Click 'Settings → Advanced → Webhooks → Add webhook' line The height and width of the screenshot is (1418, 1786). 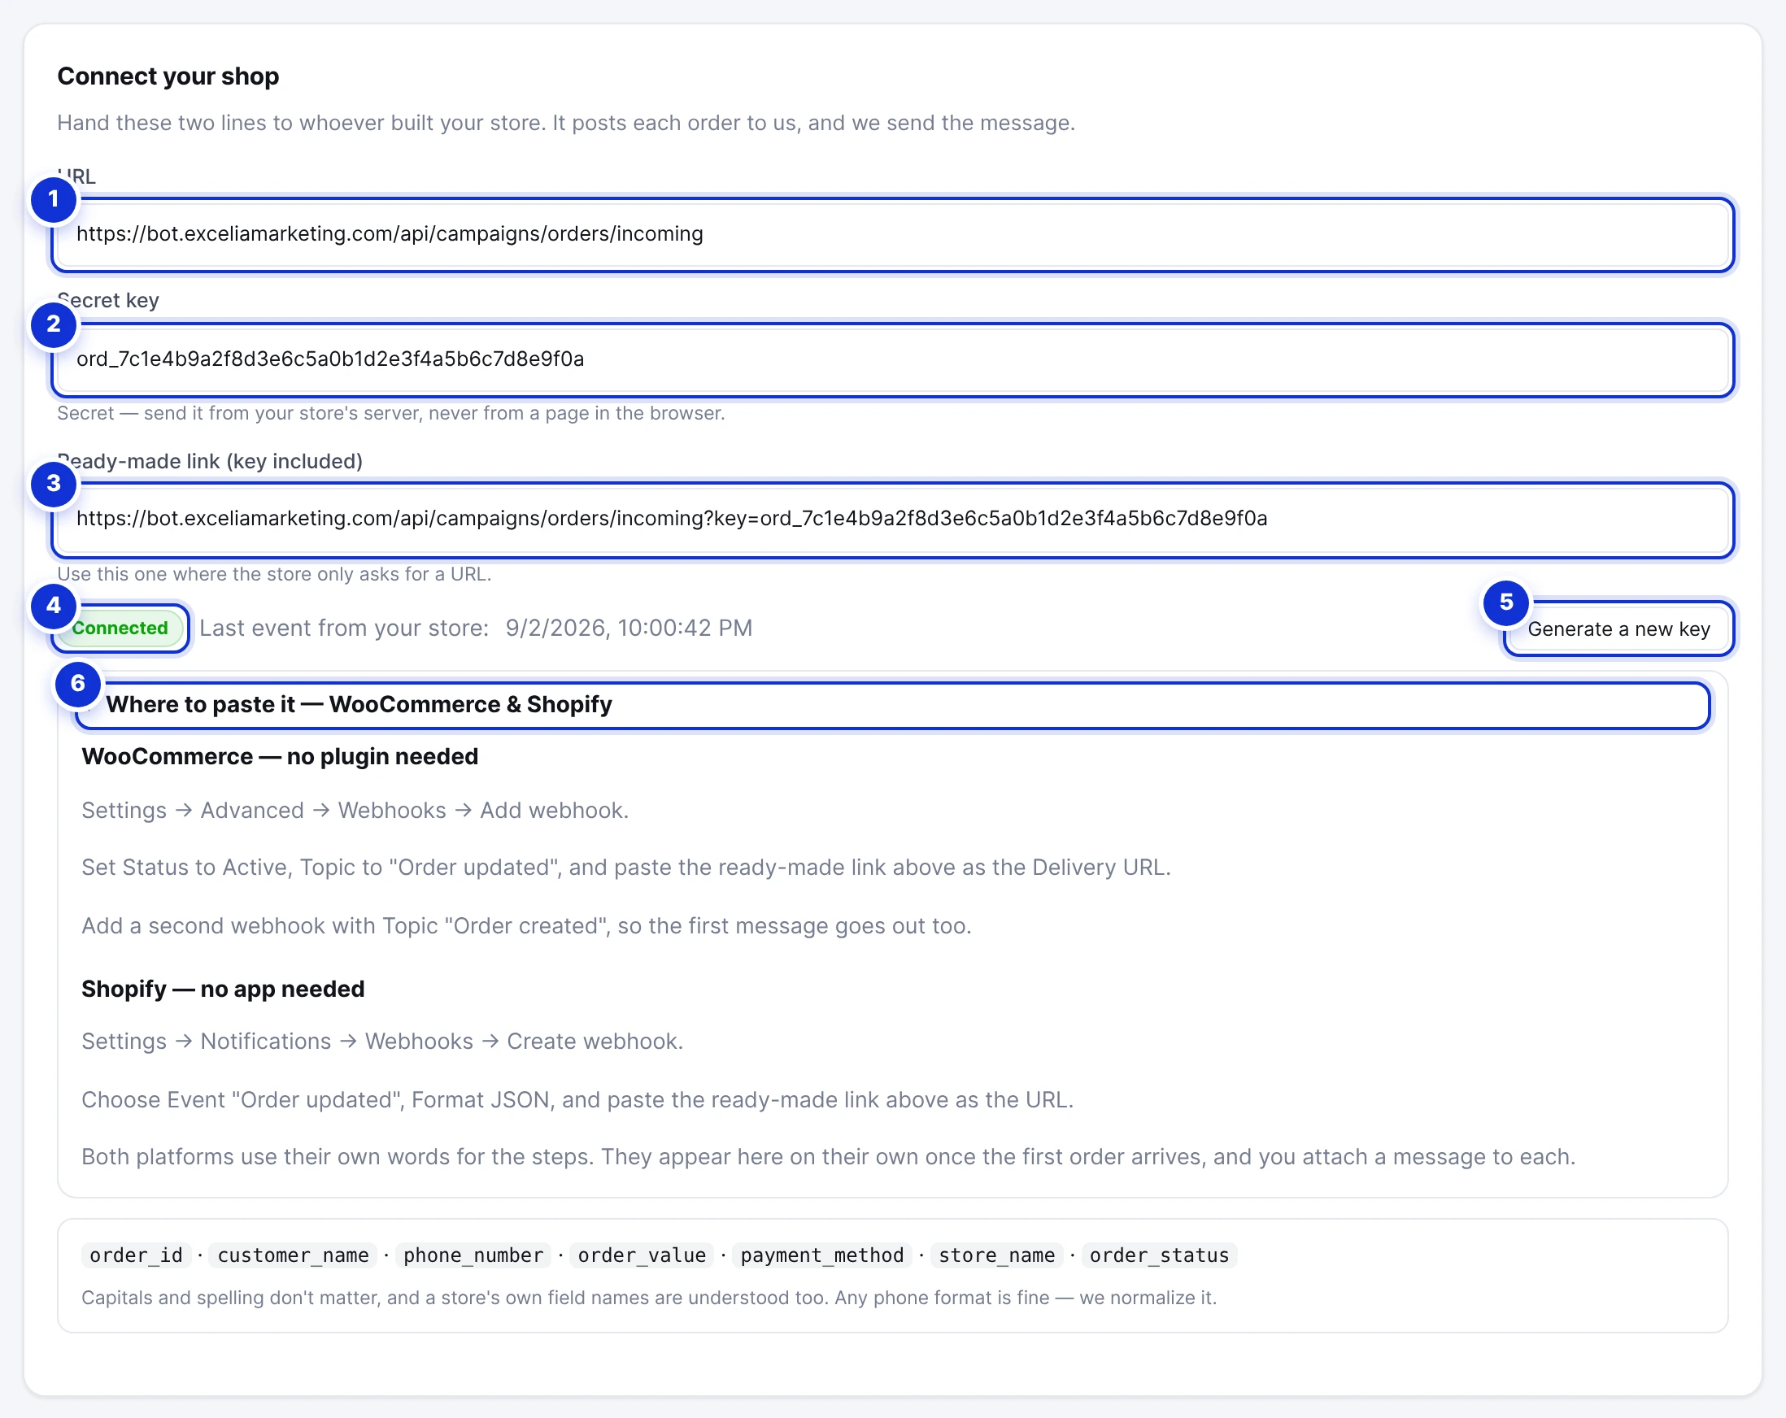(x=355, y=811)
